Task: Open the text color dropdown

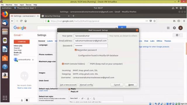Action: point(89,99)
